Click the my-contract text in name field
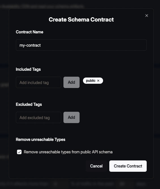 pos(30,45)
